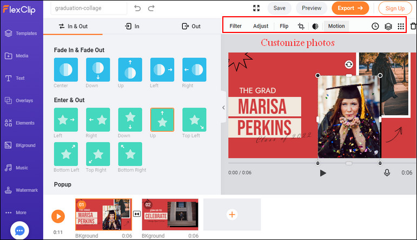Apply Enter Left animation
This screenshot has height=240, width=417.
(66, 119)
